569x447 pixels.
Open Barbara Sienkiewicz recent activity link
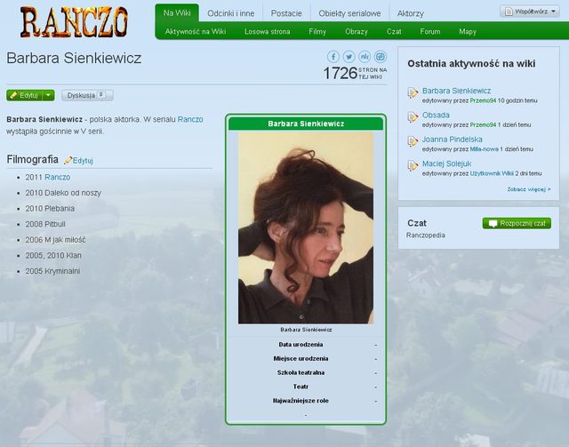pyautogui.click(x=456, y=91)
